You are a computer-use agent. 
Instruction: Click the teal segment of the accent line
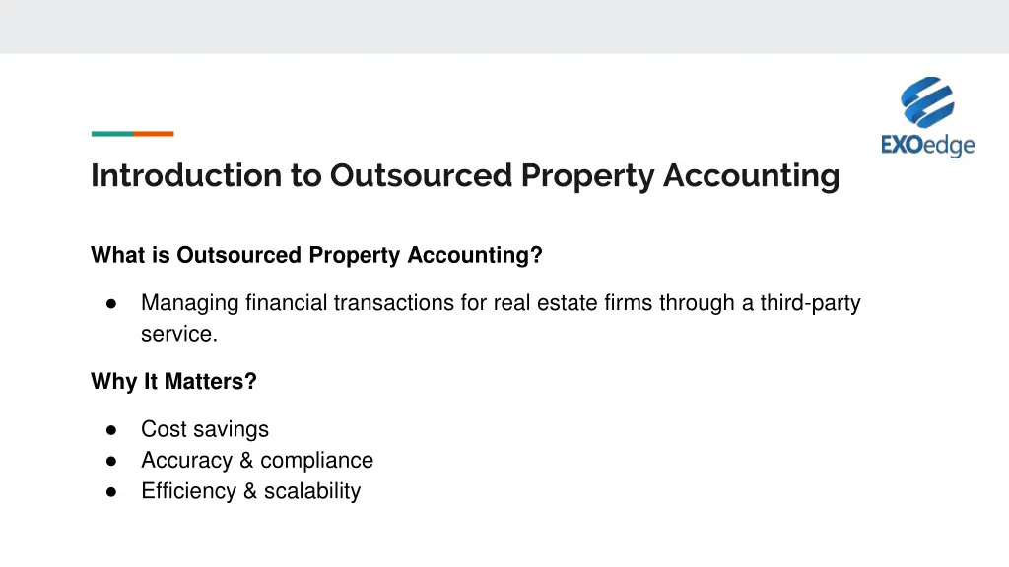coord(111,133)
